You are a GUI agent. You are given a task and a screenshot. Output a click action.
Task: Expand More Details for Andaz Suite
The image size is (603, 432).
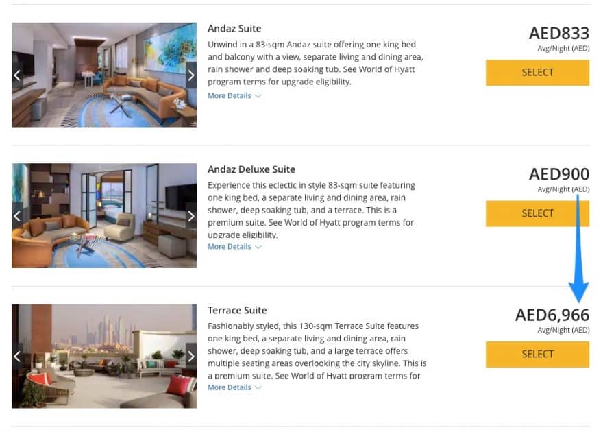coord(234,96)
